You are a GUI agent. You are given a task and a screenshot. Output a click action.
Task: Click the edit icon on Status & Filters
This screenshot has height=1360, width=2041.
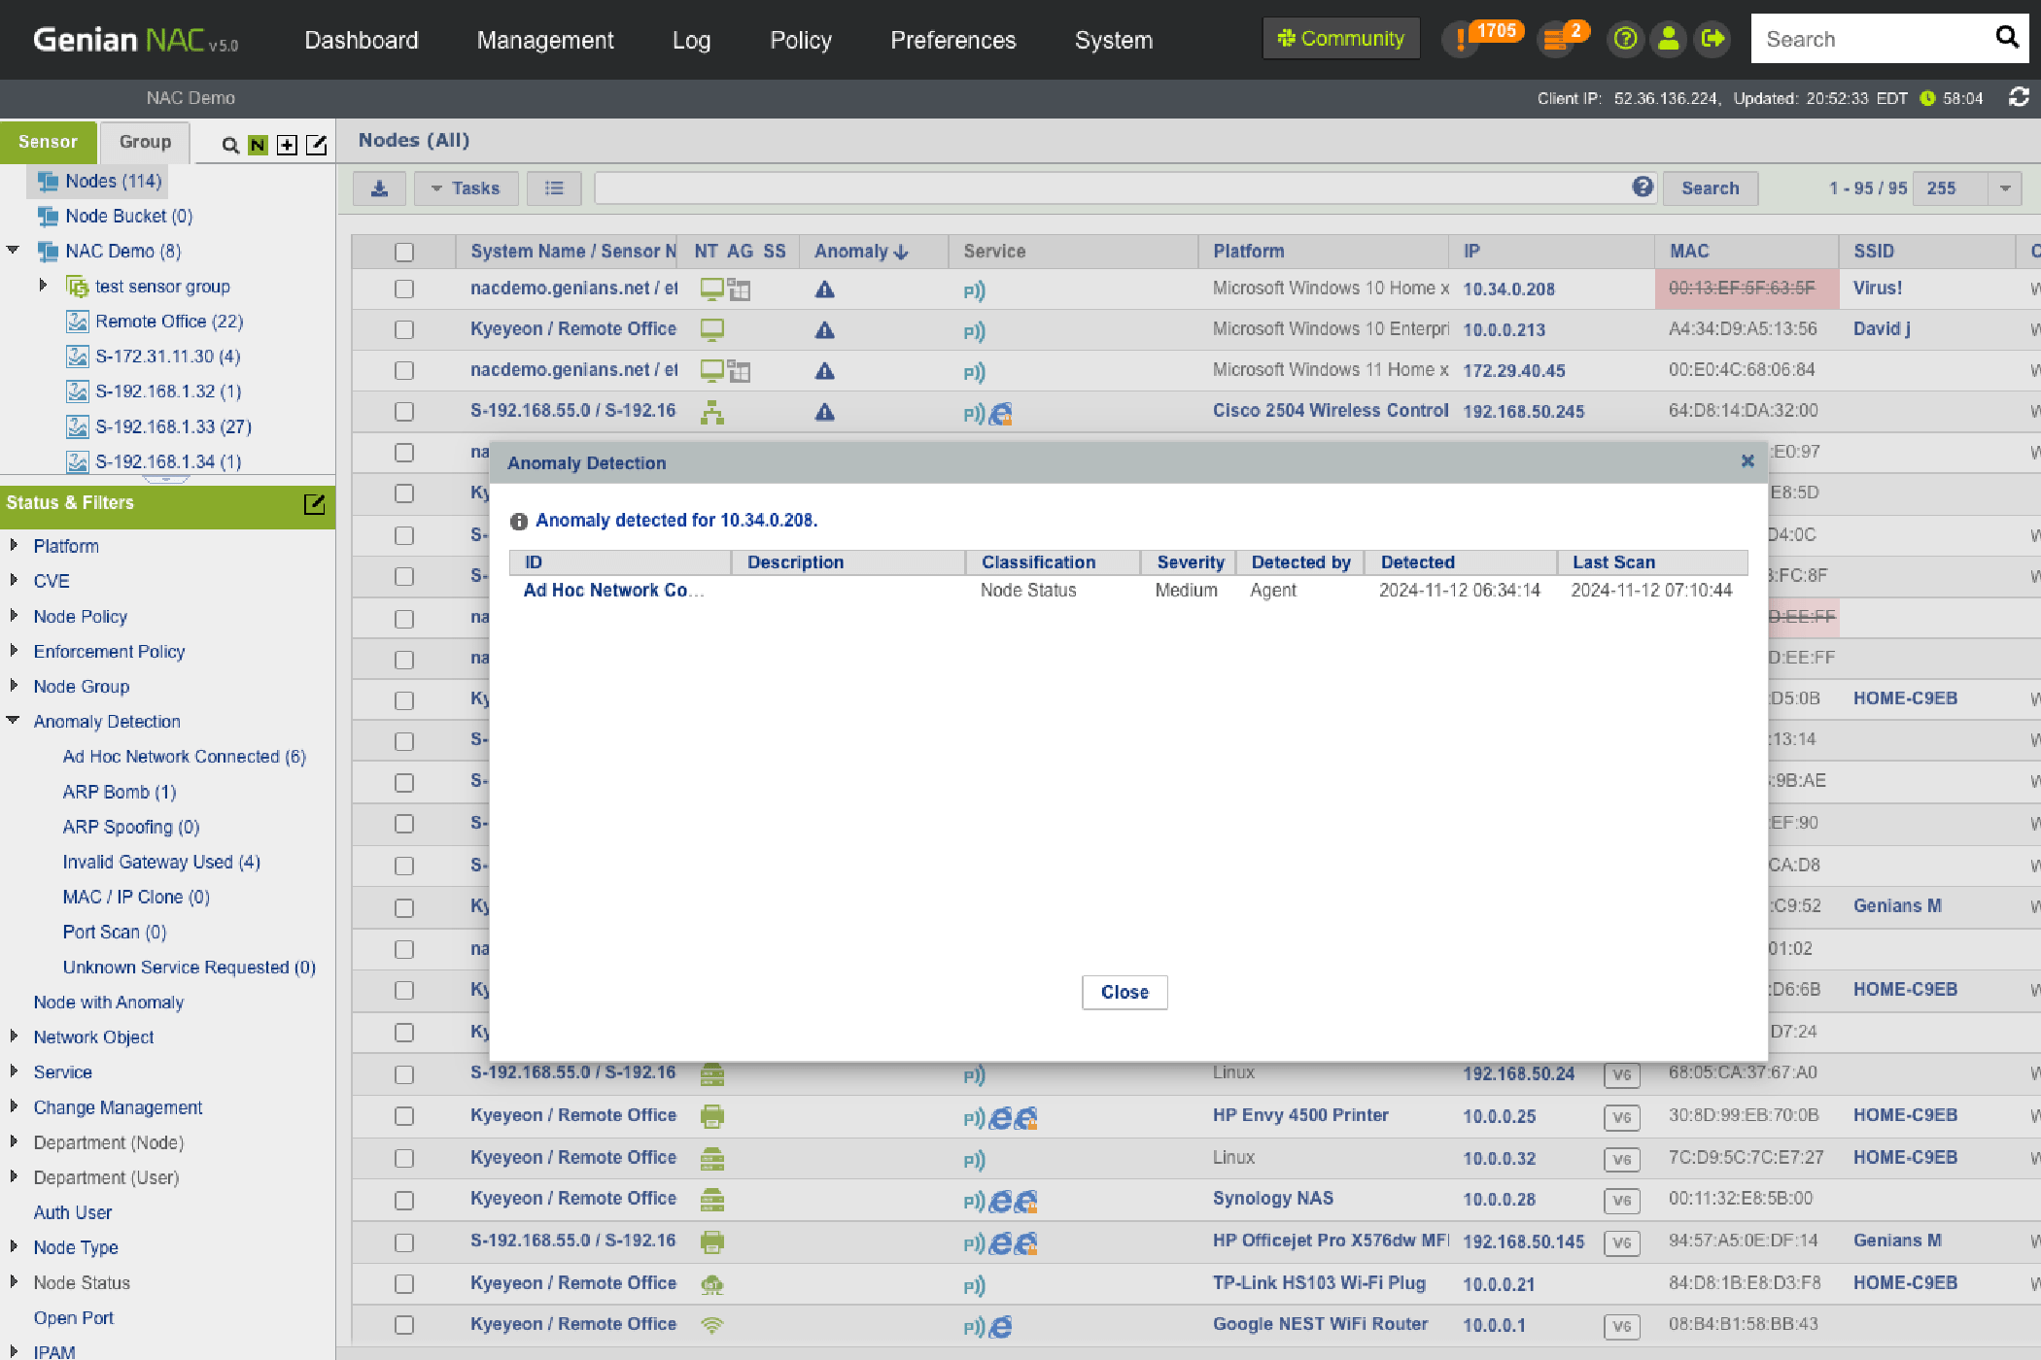point(314,503)
